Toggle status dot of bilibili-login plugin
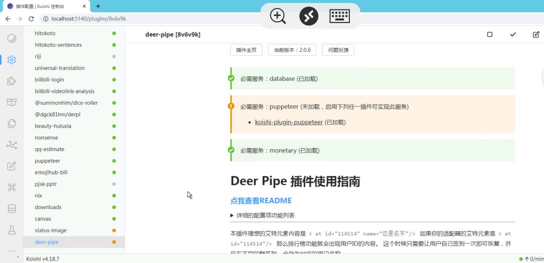The image size is (544, 263). [x=114, y=79]
